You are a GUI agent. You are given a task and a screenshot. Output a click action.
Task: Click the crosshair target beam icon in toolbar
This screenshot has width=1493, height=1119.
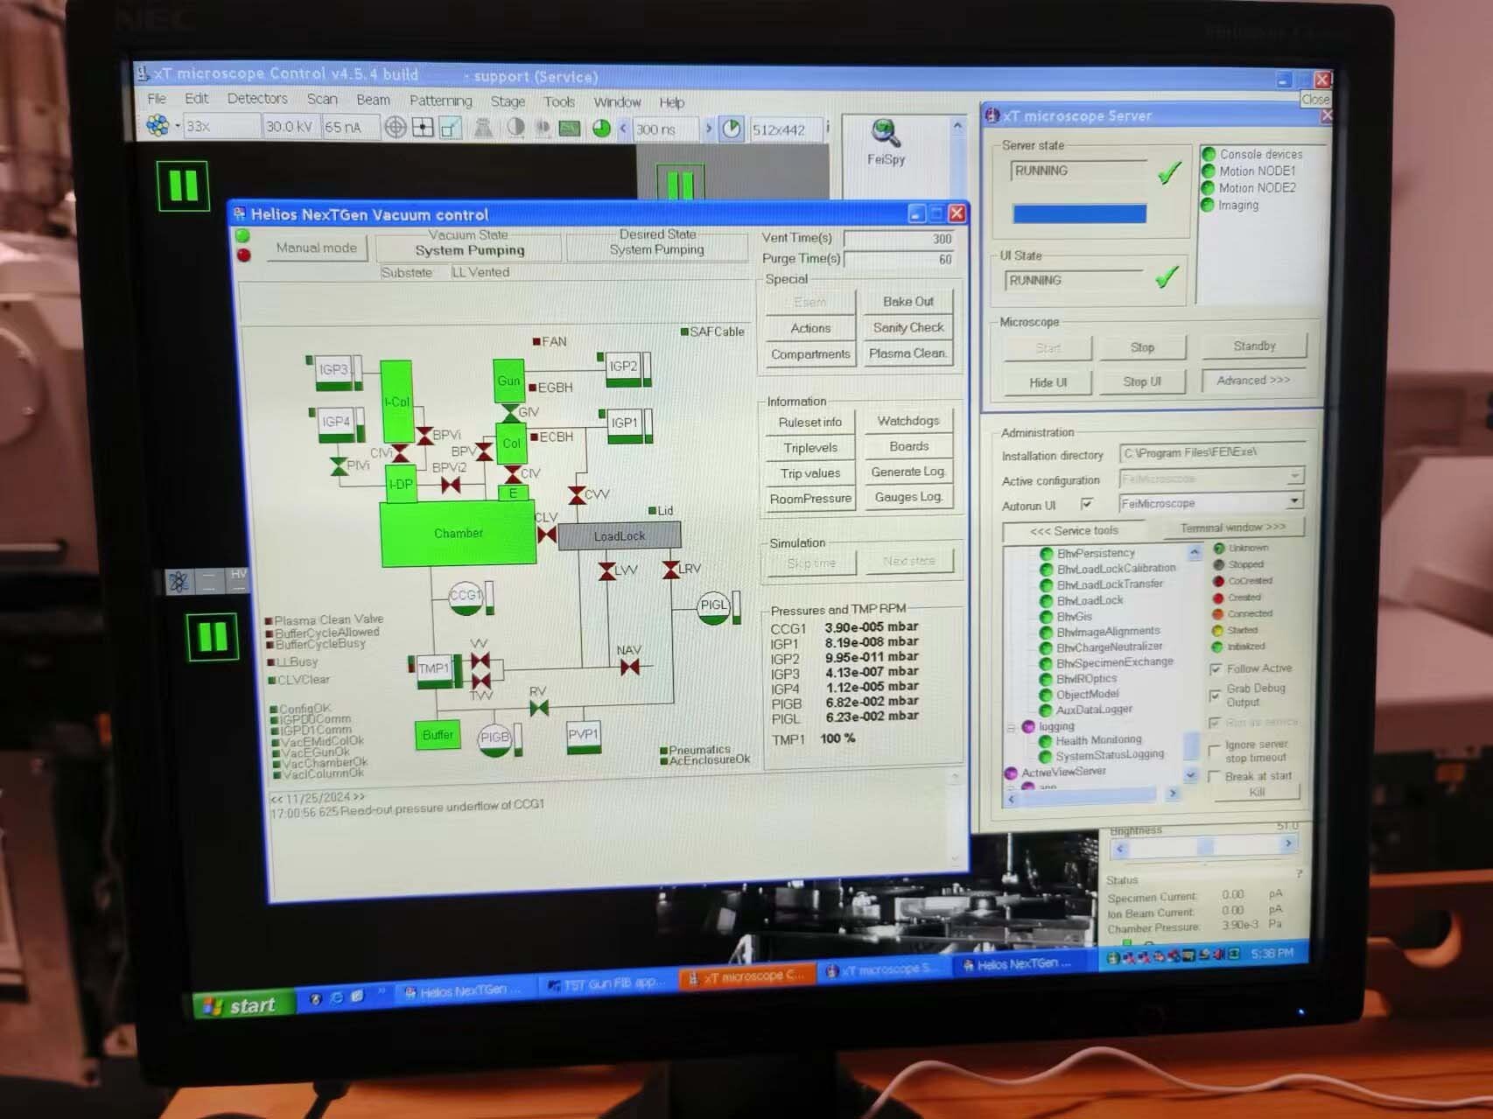[x=396, y=128]
